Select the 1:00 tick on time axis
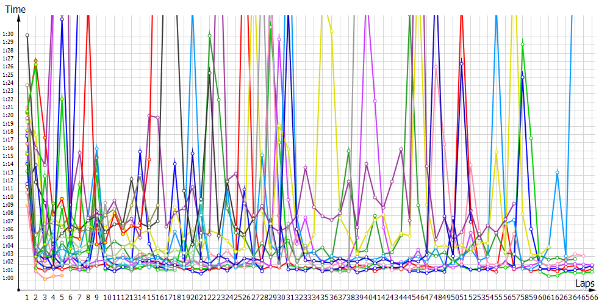Screen dimensions: 610x305 click(7, 278)
